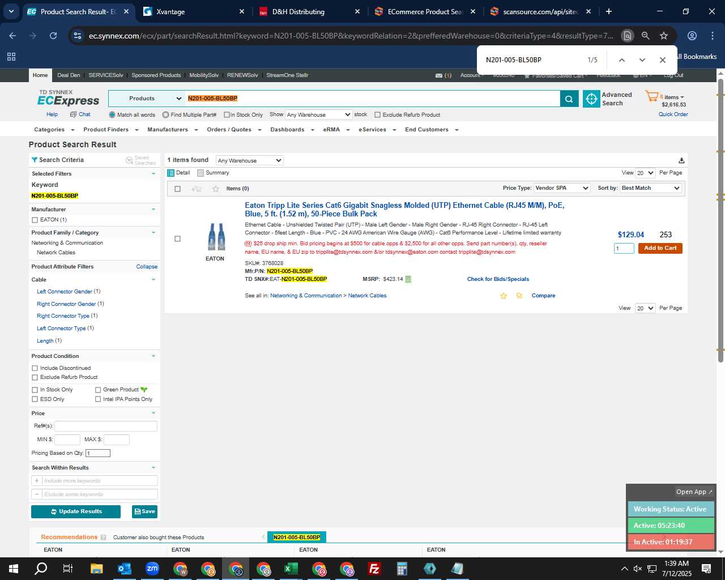
Task: Open Any Warehouse dropdown next to Show
Action: pyautogui.click(x=318, y=115)
